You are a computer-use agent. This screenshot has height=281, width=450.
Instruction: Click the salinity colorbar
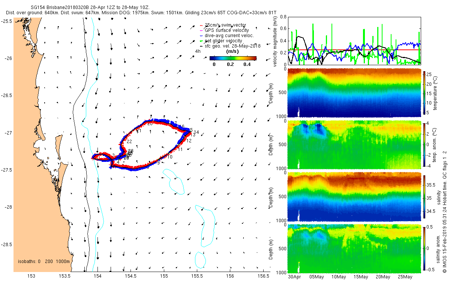425,197
